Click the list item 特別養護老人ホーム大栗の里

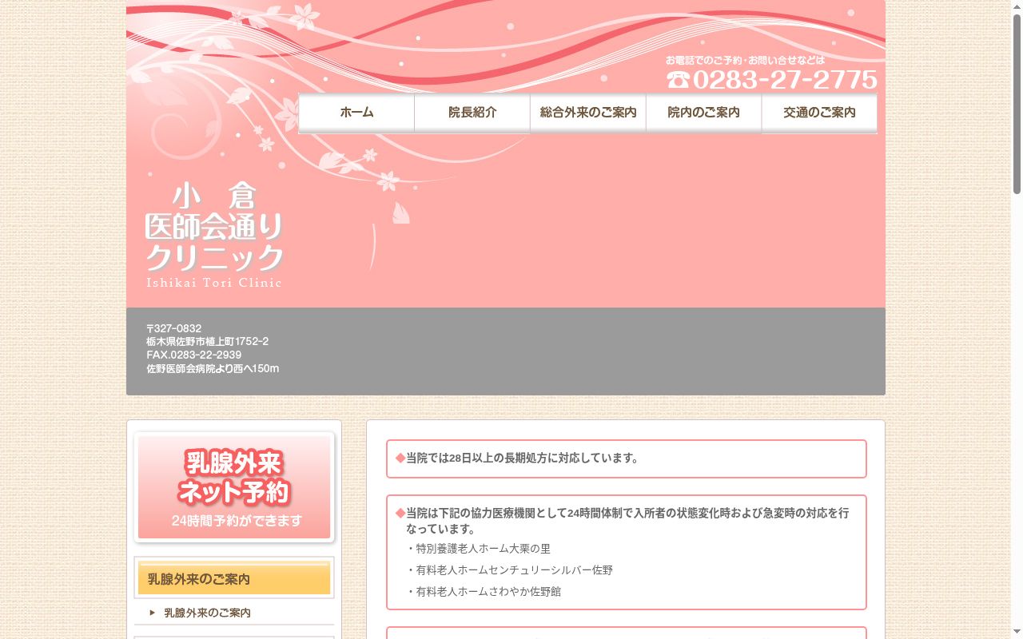point(483,549)
